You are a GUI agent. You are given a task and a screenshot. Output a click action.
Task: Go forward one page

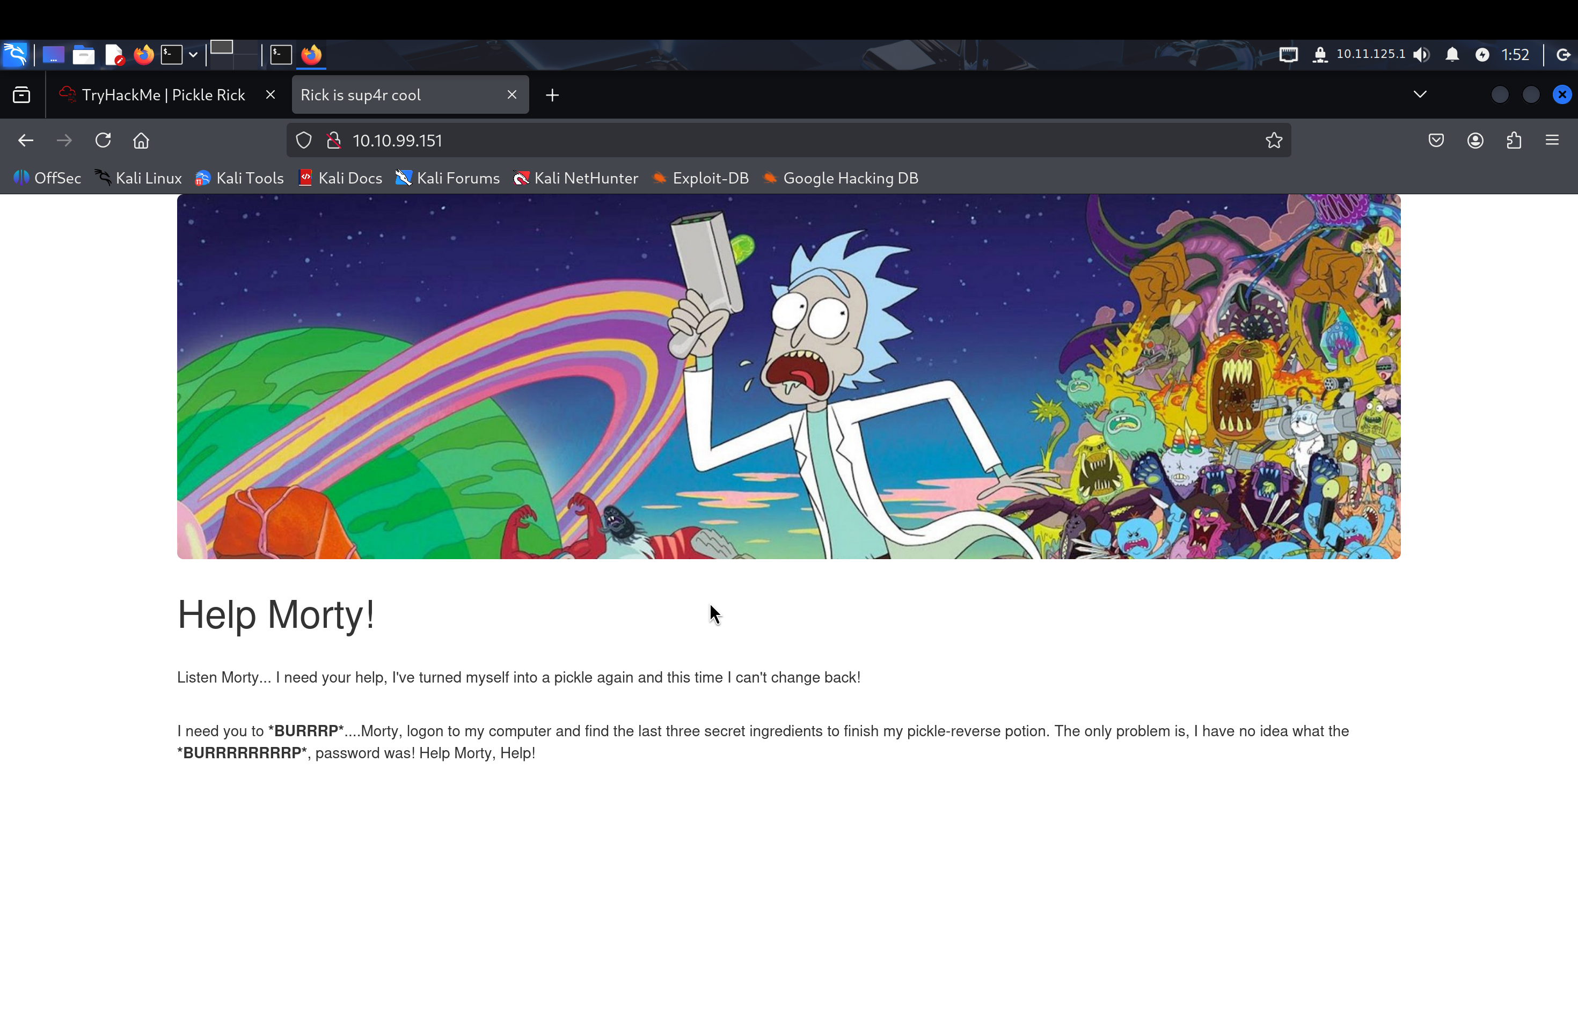point(64,141)
